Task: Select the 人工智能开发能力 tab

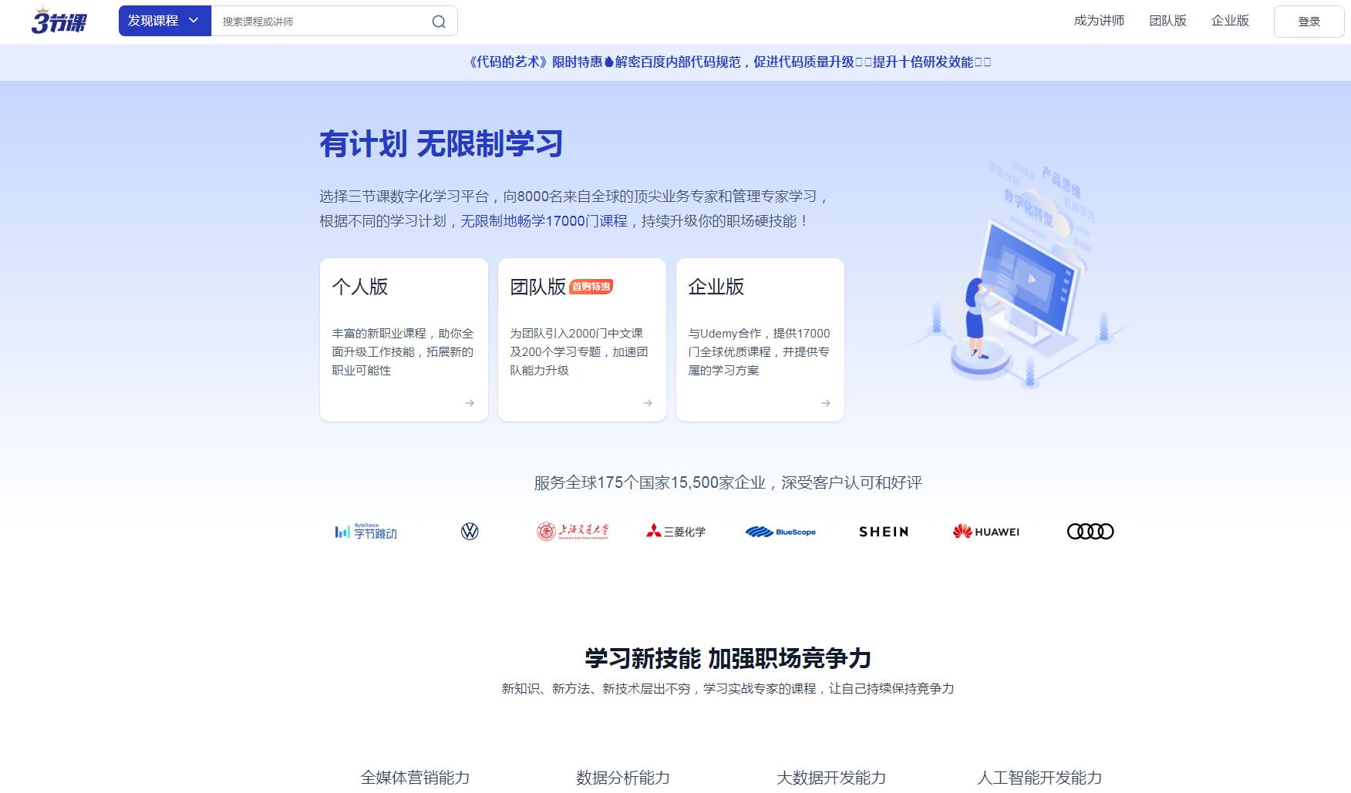Action: point(1039,777)
